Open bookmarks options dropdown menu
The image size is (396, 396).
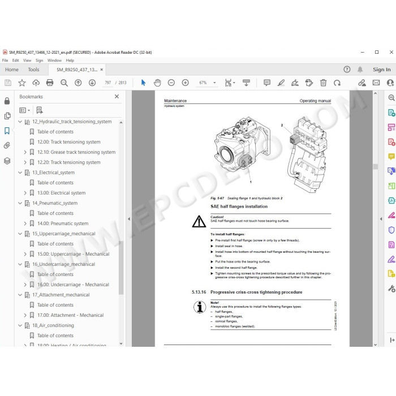[25, 110]
